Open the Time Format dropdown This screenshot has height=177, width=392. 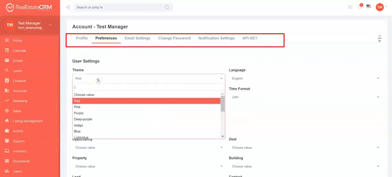click(305, 97)
